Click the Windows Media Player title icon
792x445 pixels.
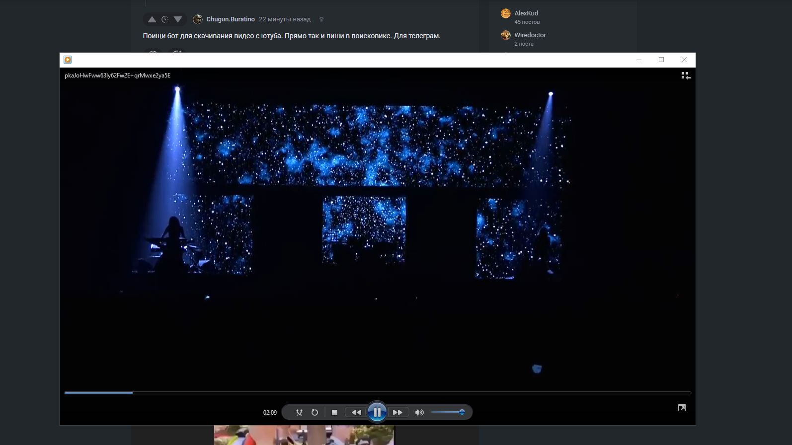pyautogui.click(x=68, y=60)
